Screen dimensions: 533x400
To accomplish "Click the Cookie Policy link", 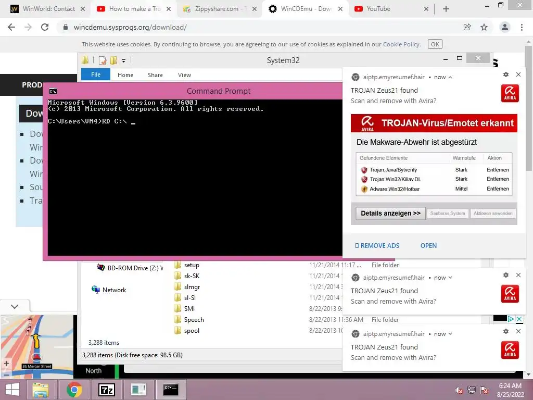I will click(401, 44).
